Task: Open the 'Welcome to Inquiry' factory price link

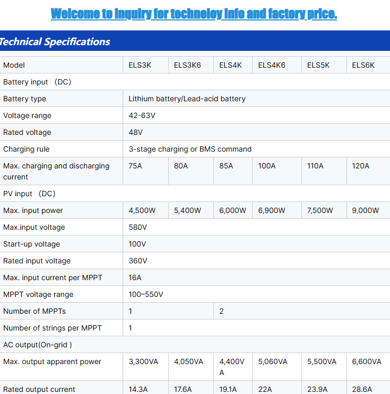Action: click(x=193, y=14)
